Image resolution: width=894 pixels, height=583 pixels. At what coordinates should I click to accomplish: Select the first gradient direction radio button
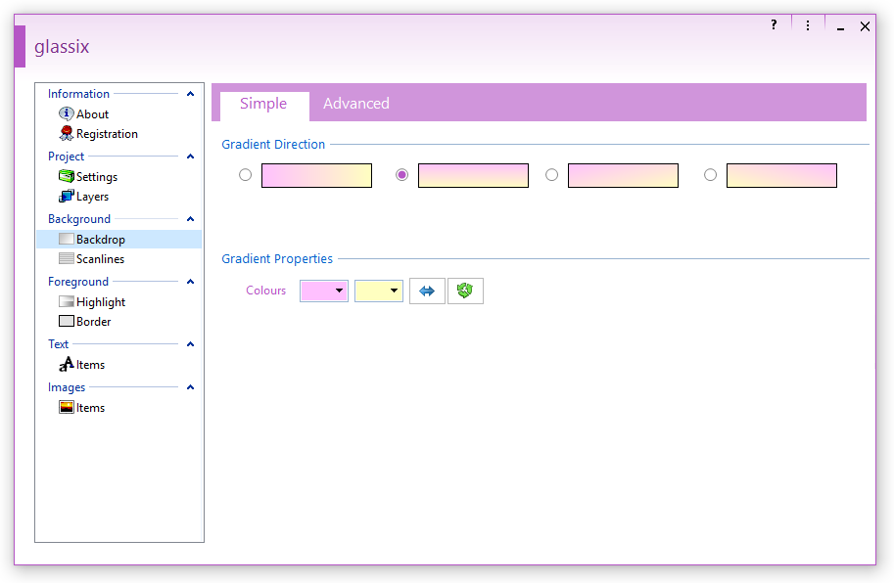(x=246, y=175)
